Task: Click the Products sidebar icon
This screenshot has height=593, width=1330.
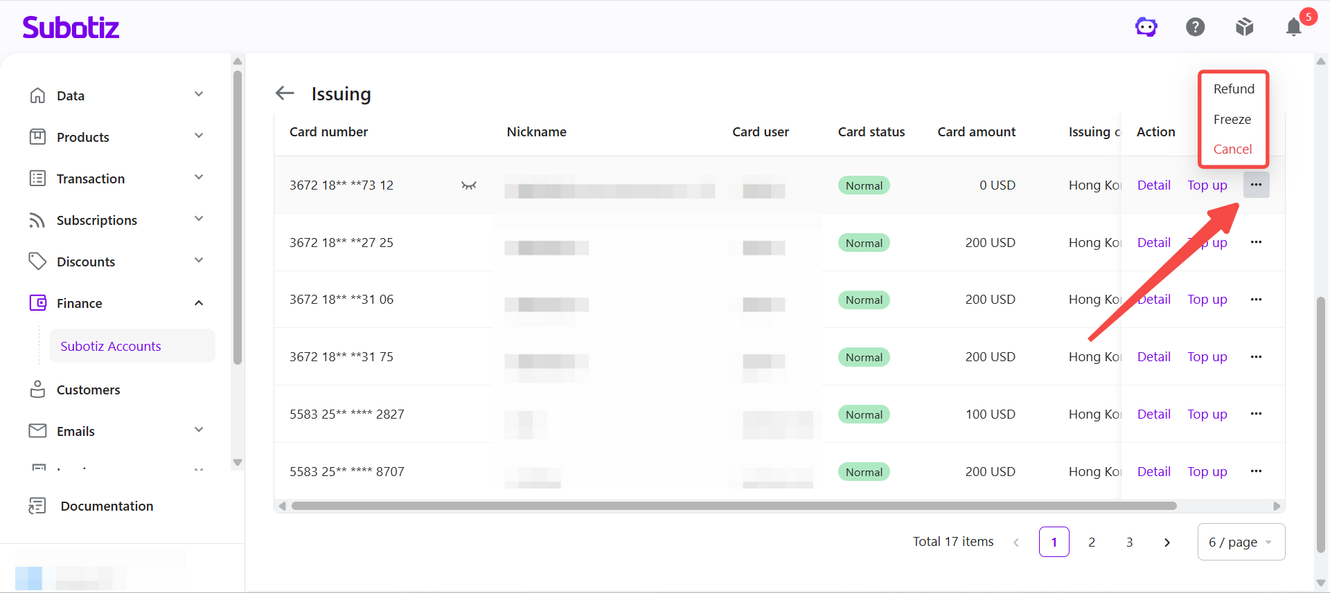Action: point(37,137)
